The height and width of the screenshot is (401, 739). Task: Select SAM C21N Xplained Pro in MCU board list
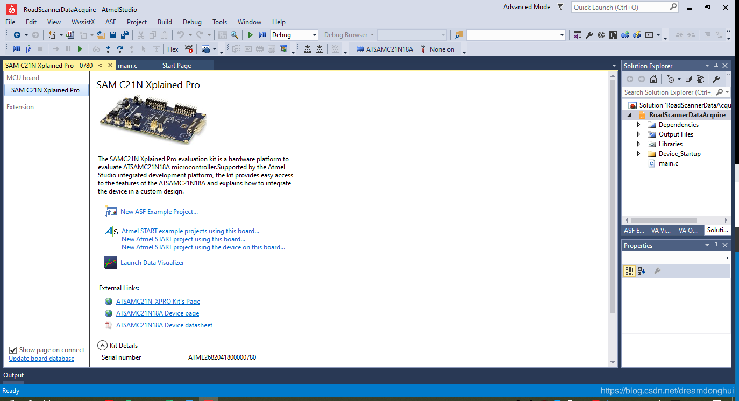click(46, 90)
